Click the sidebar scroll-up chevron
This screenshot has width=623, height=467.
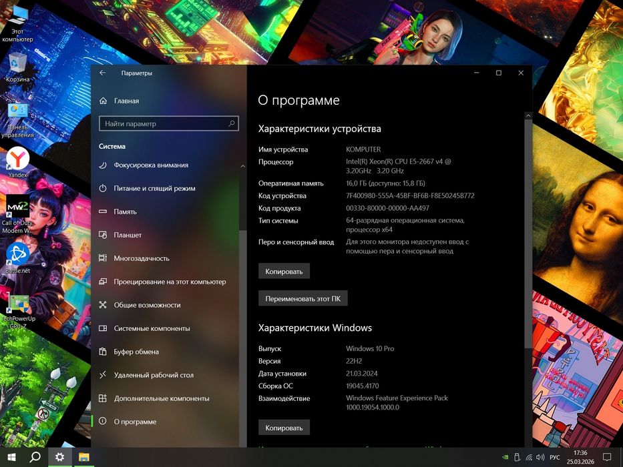click(x=243, y=166)
